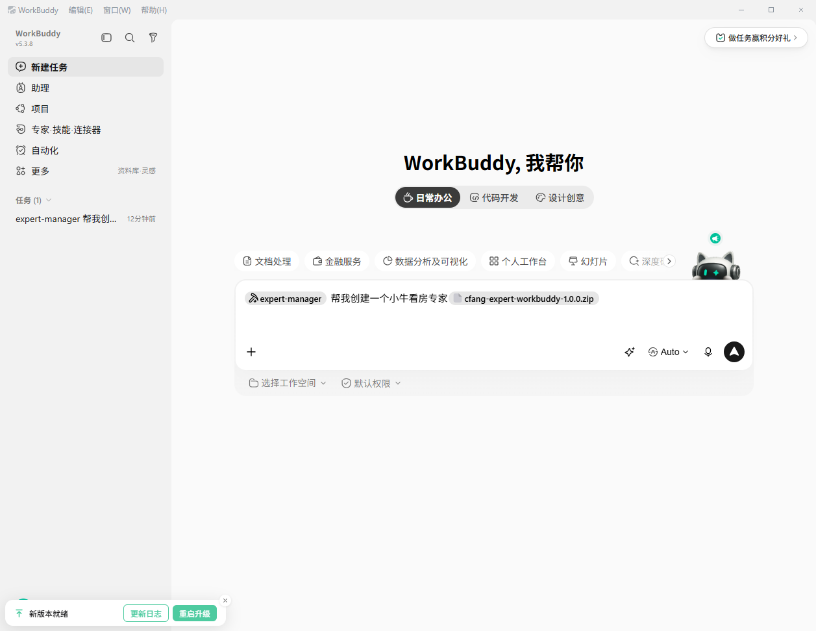
Task: Open the 默认权限 dropdown
Action: [371, 383]
